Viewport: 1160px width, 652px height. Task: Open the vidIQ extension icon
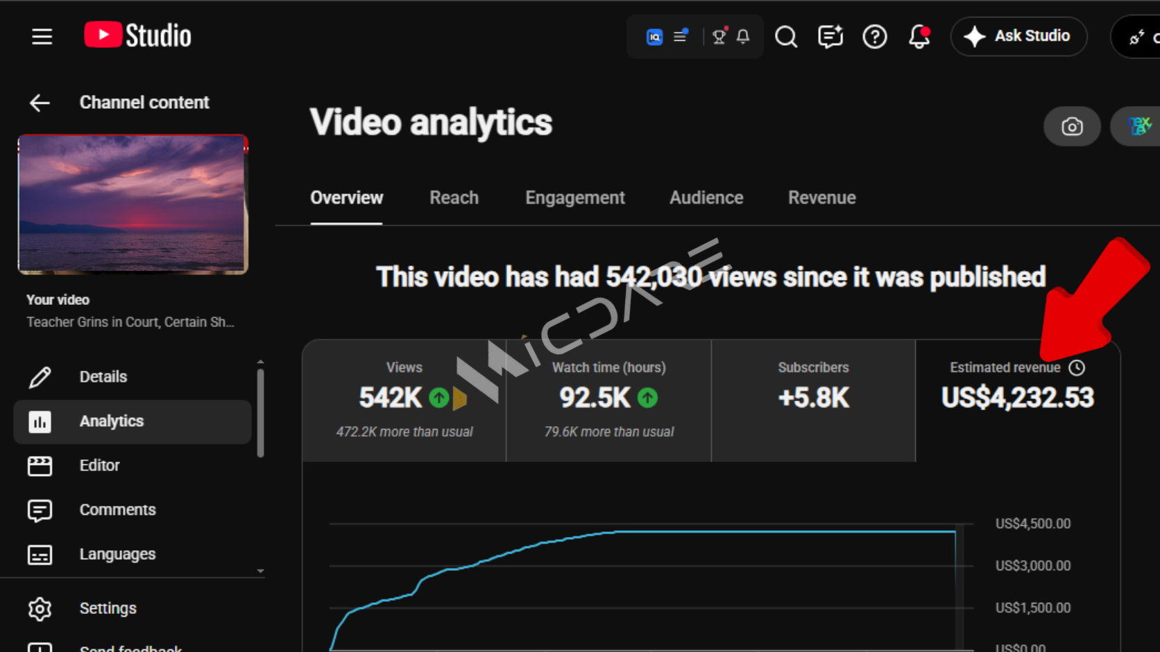pos(654,37)
